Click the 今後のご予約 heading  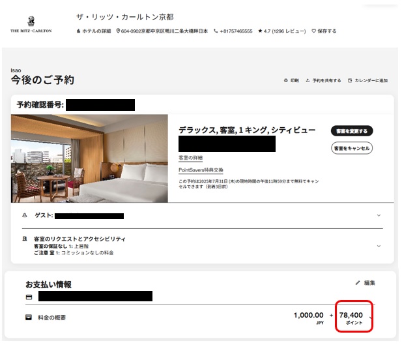(42, 80)
